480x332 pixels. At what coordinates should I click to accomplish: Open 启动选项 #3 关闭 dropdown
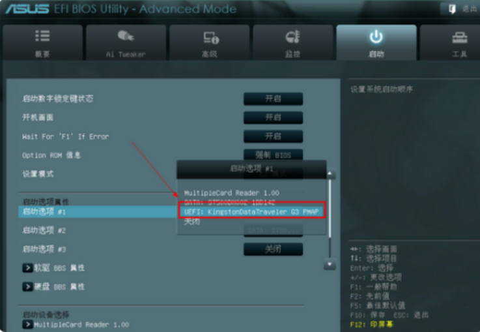coord(273,249)
